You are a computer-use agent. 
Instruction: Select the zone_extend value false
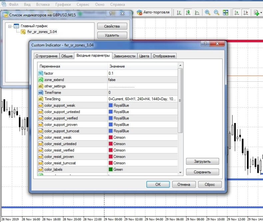142,80
